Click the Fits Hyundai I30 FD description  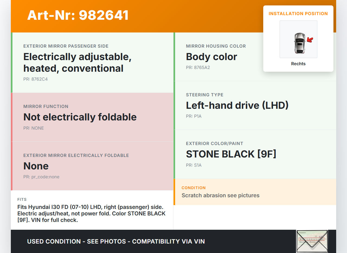coord(91,213)
